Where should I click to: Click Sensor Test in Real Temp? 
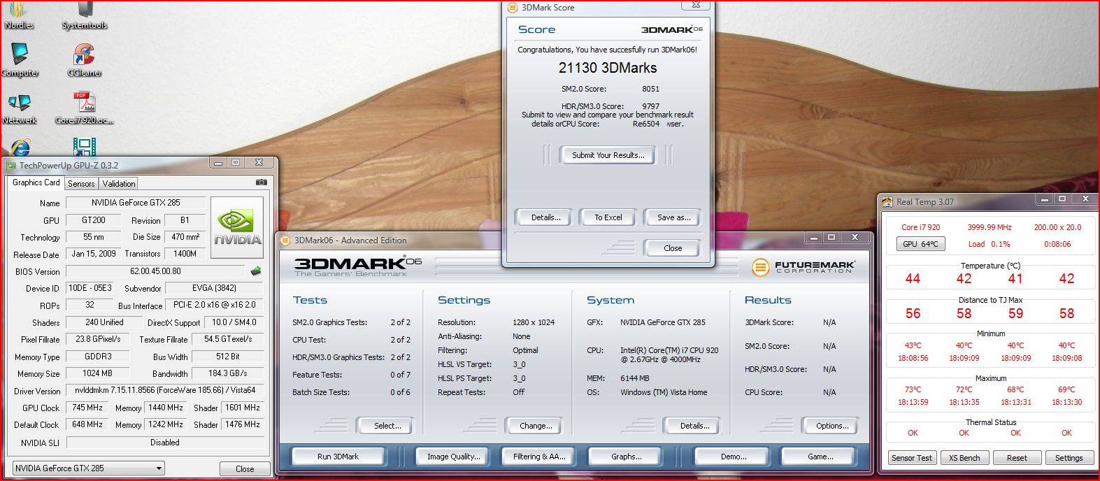coord(912,458)
